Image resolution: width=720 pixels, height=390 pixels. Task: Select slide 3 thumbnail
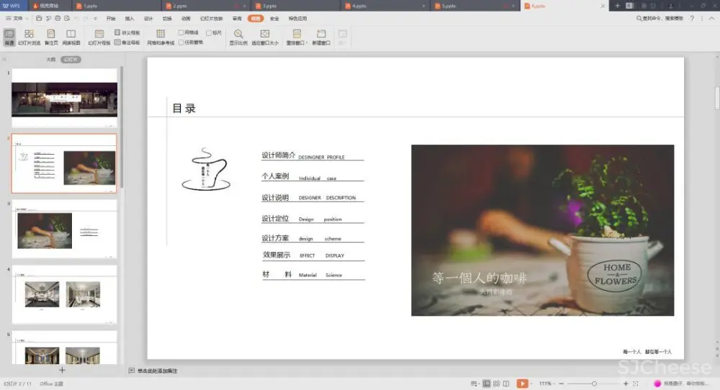(64, 229)
